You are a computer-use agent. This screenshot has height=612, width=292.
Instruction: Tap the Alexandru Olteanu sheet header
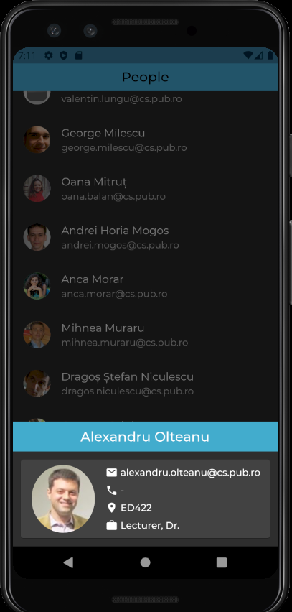[146, 437]
